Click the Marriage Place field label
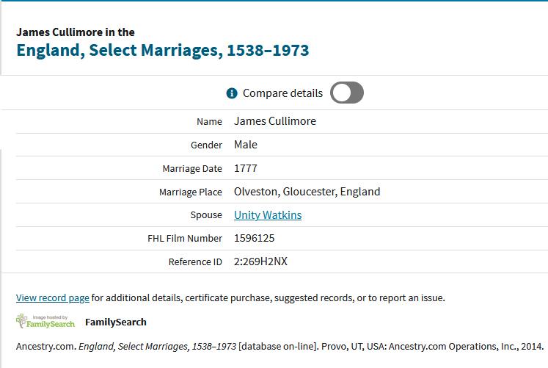 pyautogui.click(x=191, y=192)
